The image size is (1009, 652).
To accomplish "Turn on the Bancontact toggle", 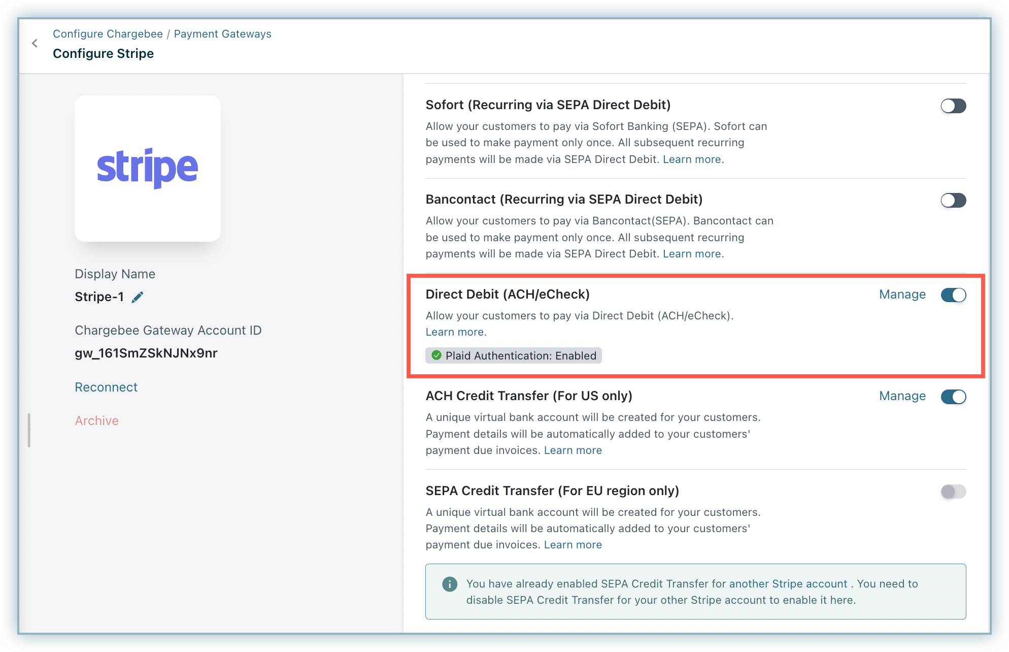I will [953, 201].
